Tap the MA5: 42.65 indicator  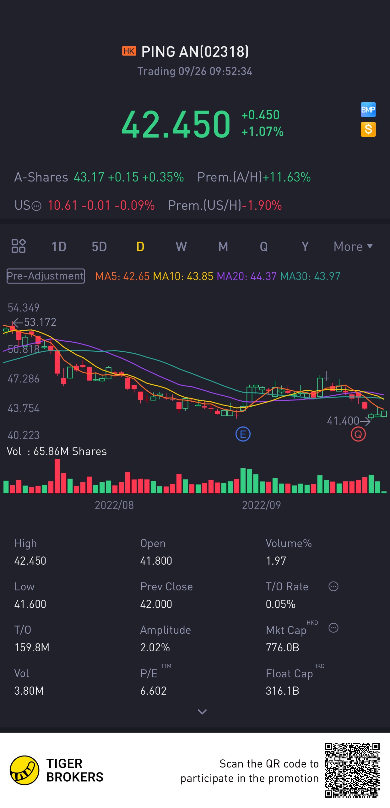click(x=122, y=276)
